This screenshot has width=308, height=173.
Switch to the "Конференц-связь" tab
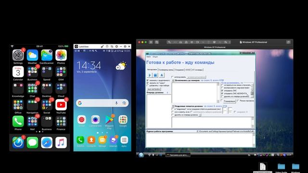pos(166,70)
